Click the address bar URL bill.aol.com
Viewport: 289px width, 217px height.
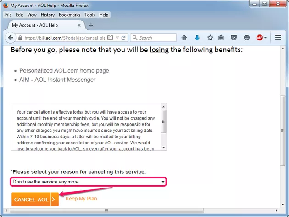(x=65, y=38)
